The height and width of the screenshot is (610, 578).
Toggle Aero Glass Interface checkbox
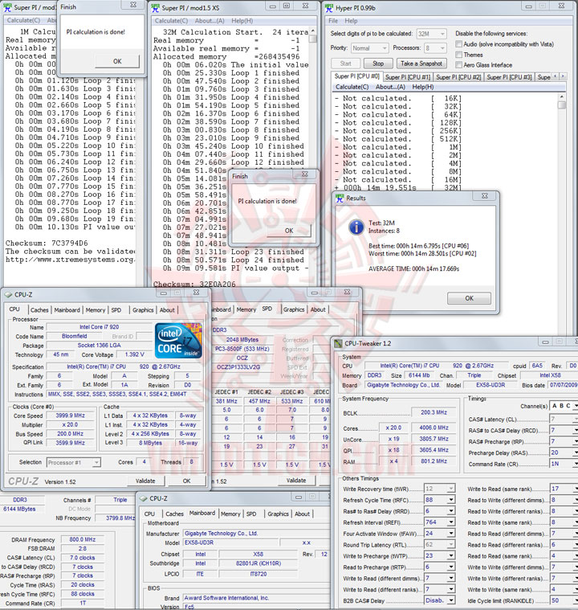[x=458, y=64]
